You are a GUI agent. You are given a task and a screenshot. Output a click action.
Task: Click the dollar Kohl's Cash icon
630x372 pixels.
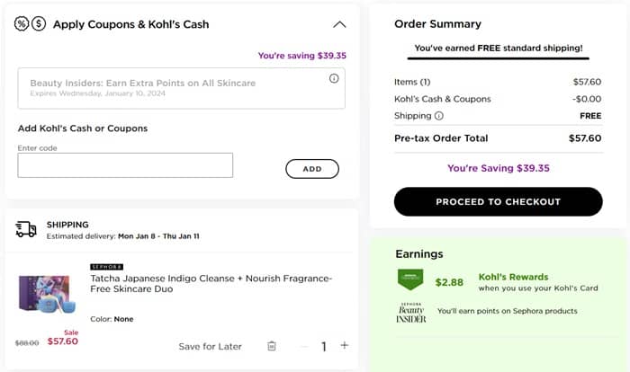pos(39,24)
